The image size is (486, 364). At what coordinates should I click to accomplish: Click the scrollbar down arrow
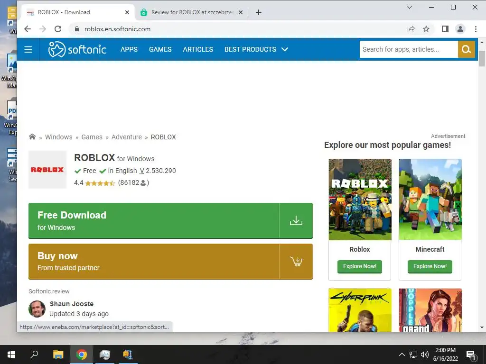click(482, 328)
